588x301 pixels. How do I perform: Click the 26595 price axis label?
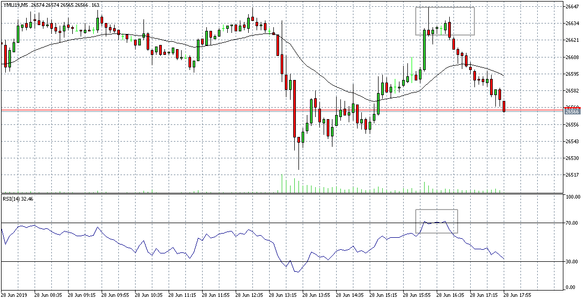[572, 74]
